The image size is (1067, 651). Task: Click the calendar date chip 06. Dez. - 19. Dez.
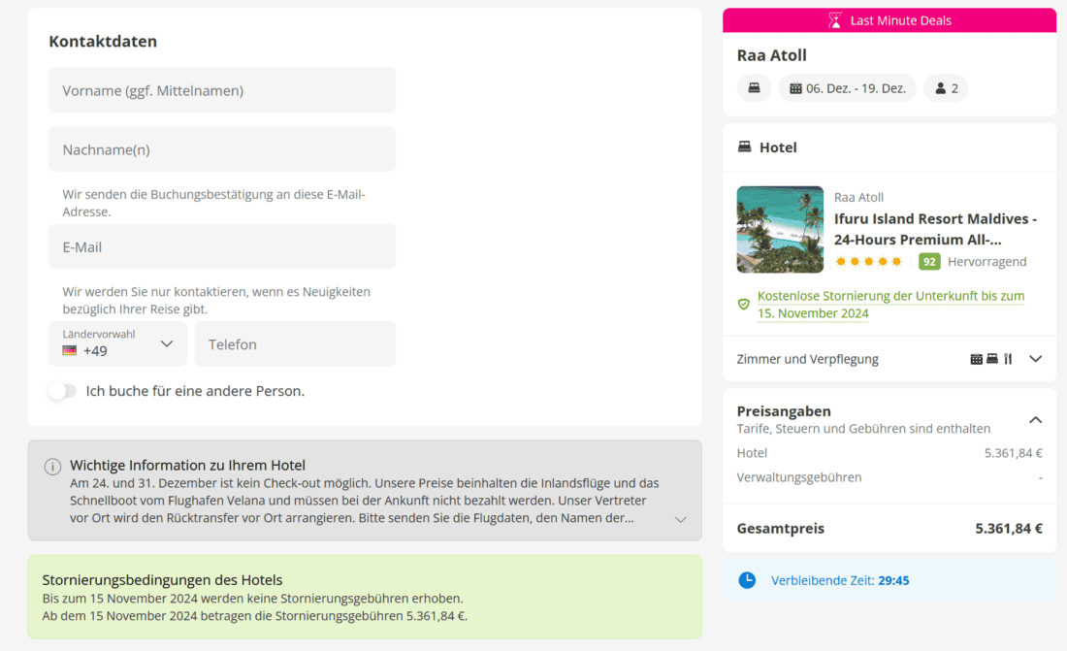(x=848, y=88)
